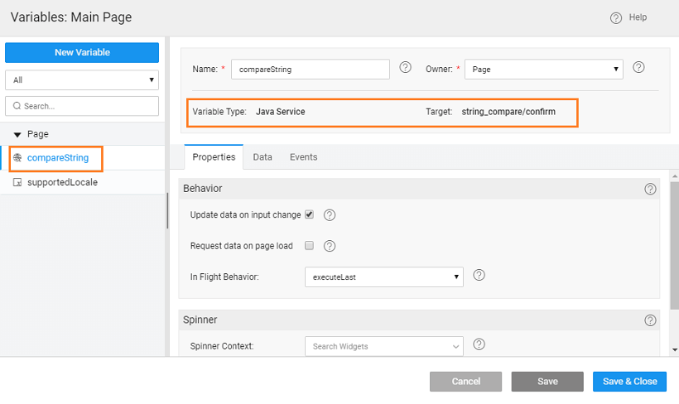Click the Help icon in the header
The image size is (679, 404).
pos(615,18)
